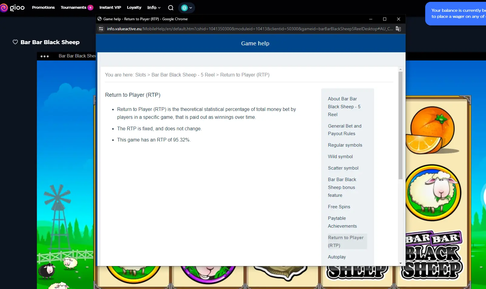Select Return to Player (RTP) sidebar item
This screenshot has width=486, height=289.
click(x=347, y=241)
